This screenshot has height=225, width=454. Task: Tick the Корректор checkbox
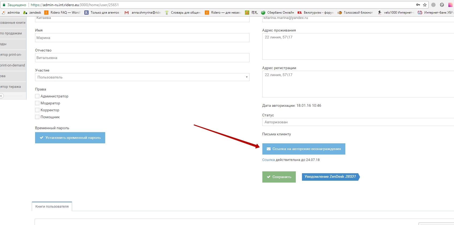point(37,110)
